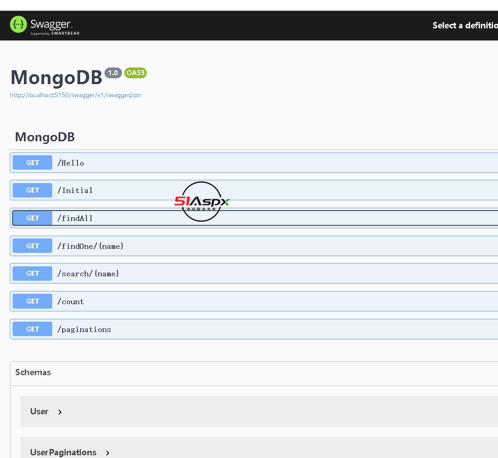Expand the UserPaginations schema chevron

(x=108, y=453)
